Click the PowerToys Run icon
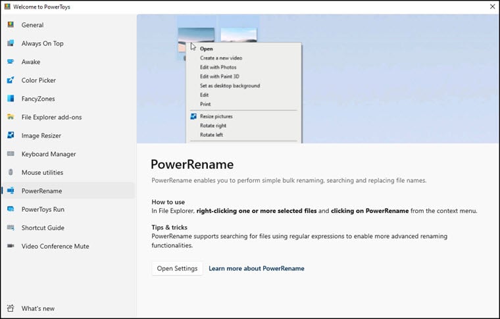This screenshot has height=319, width=500. point(11,209)
